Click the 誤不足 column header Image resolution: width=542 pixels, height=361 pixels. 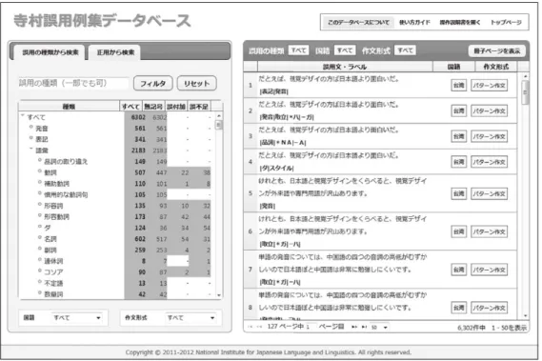pyautogui.click(x=199, y=107)
